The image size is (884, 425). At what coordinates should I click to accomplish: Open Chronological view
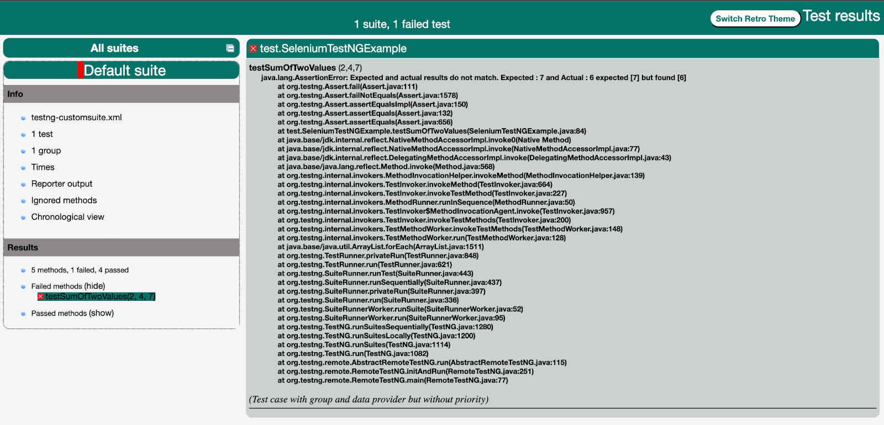coord(67,217)
